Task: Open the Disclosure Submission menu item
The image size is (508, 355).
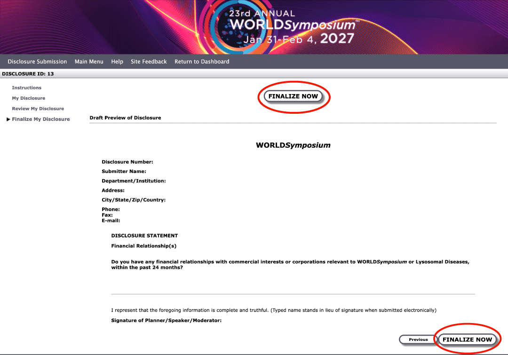Action: tap(37, 62)
